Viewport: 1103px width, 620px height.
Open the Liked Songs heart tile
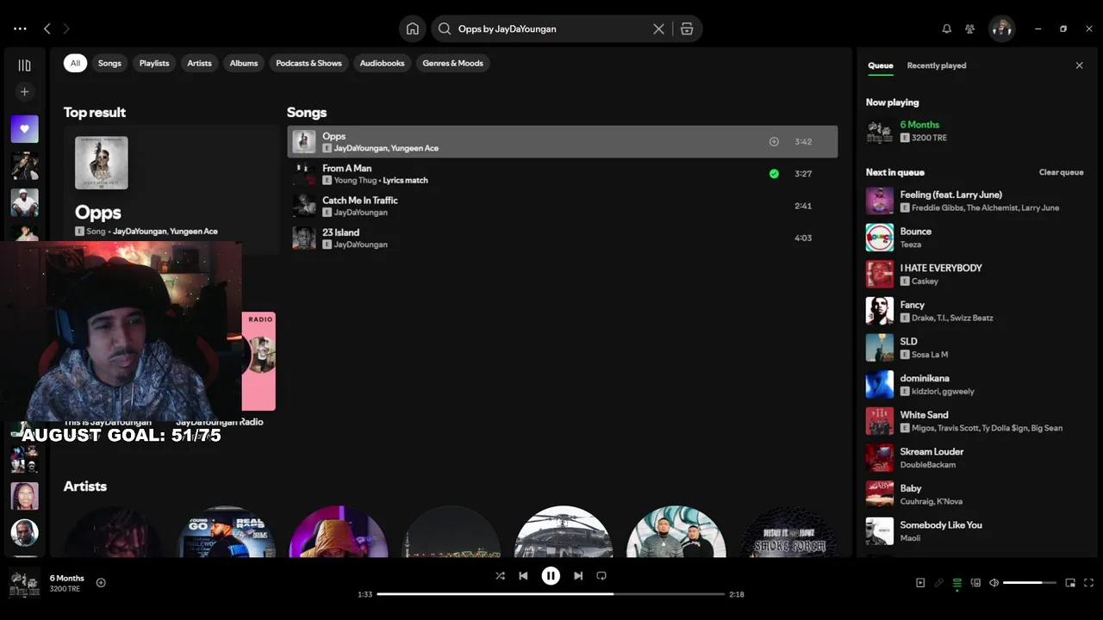(24, 129)
